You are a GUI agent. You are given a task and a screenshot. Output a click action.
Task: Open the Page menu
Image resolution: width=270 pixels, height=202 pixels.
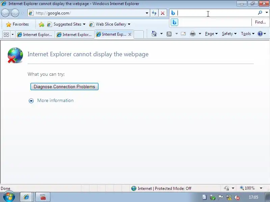click(211, 34)
